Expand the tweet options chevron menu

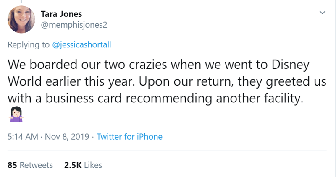pyautogui.click(x=322, y=13)
